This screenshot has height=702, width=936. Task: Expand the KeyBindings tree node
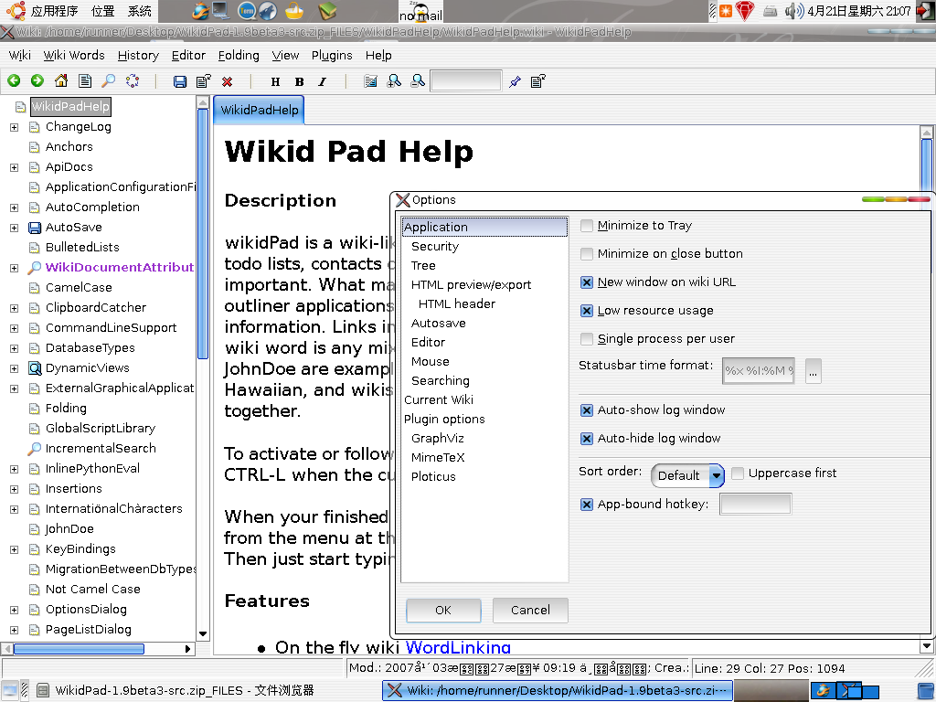(x=15, y=549)
